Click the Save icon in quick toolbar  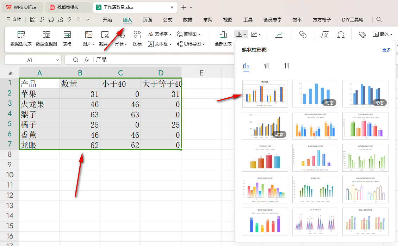tap(32, 19)
